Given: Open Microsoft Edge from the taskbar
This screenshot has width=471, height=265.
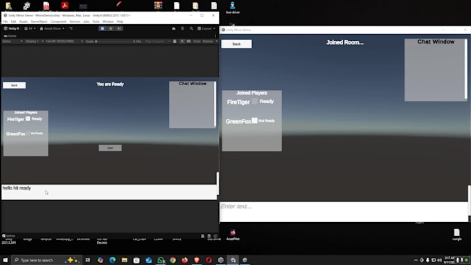Looking at the screenshot, I should [112, 260].
